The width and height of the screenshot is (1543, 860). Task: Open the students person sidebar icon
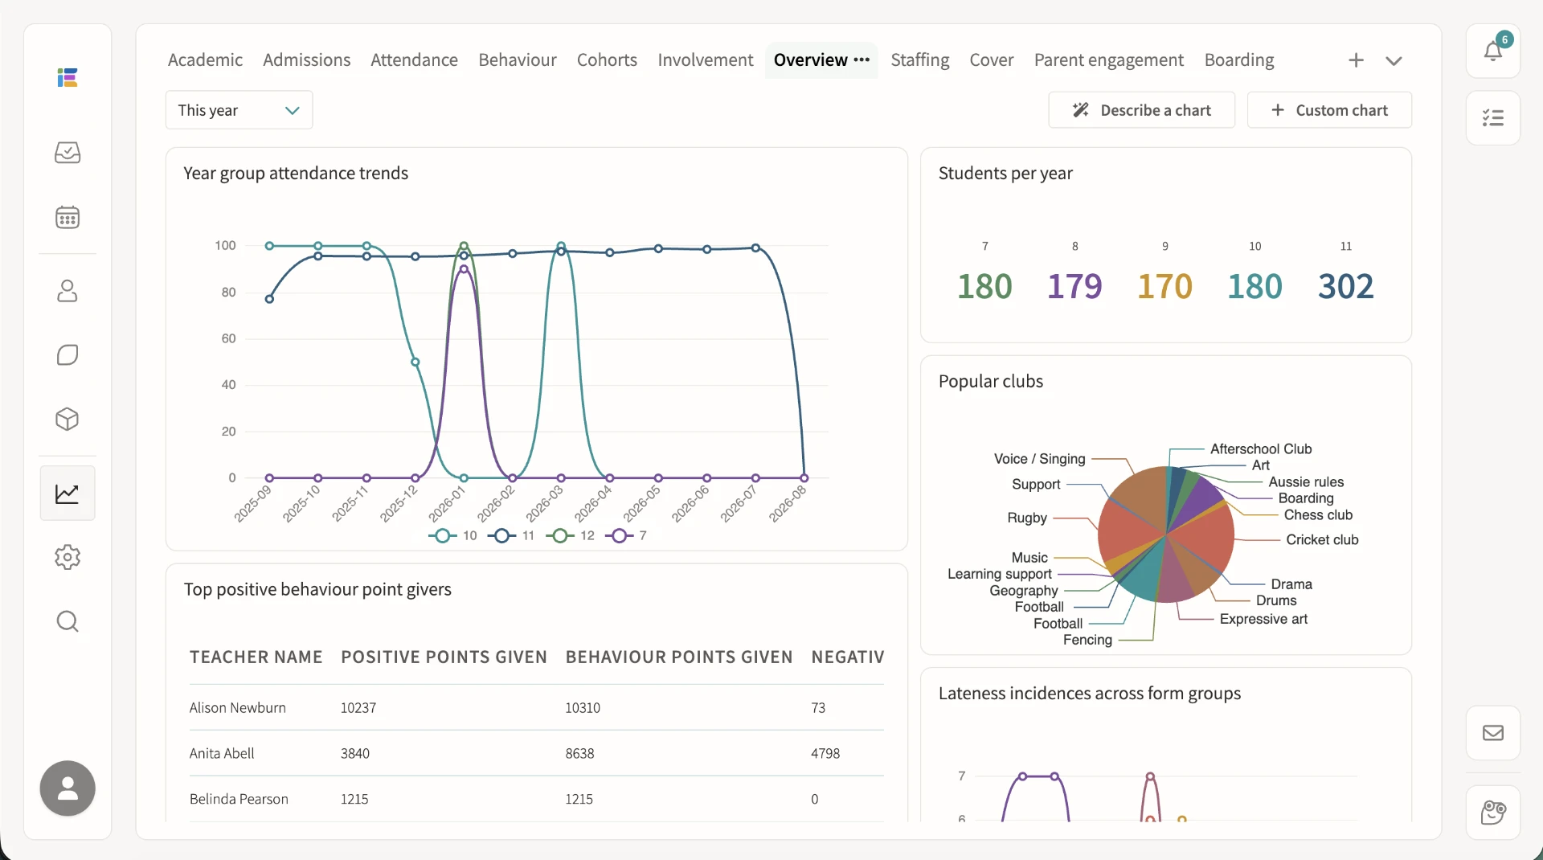click(x=68, y=290)
